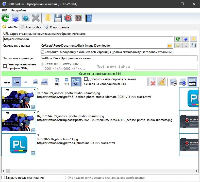Viewport: 200px width, 182px height.
Task: Switch to the Файлы tab
Action: 10,27
